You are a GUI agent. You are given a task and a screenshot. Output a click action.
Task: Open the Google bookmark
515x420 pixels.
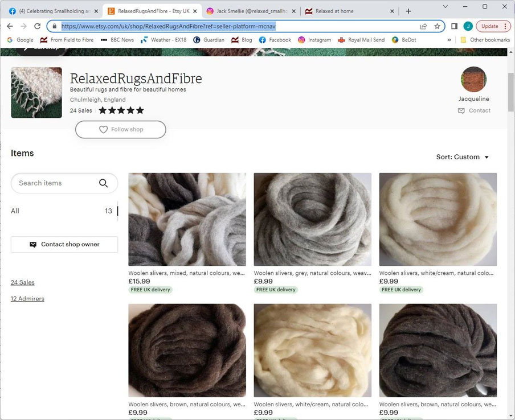pos(21,40)
